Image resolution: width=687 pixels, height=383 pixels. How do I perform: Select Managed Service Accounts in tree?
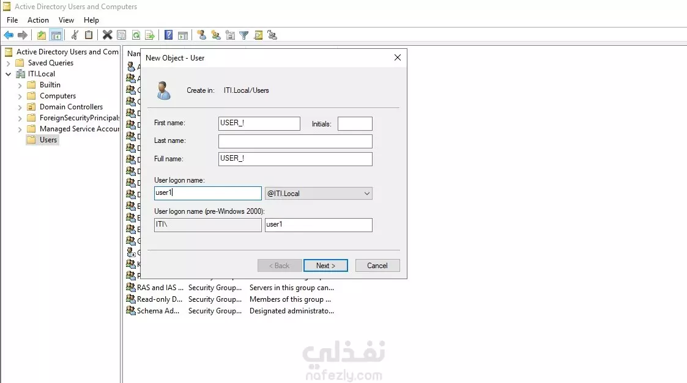click(80, 129)
